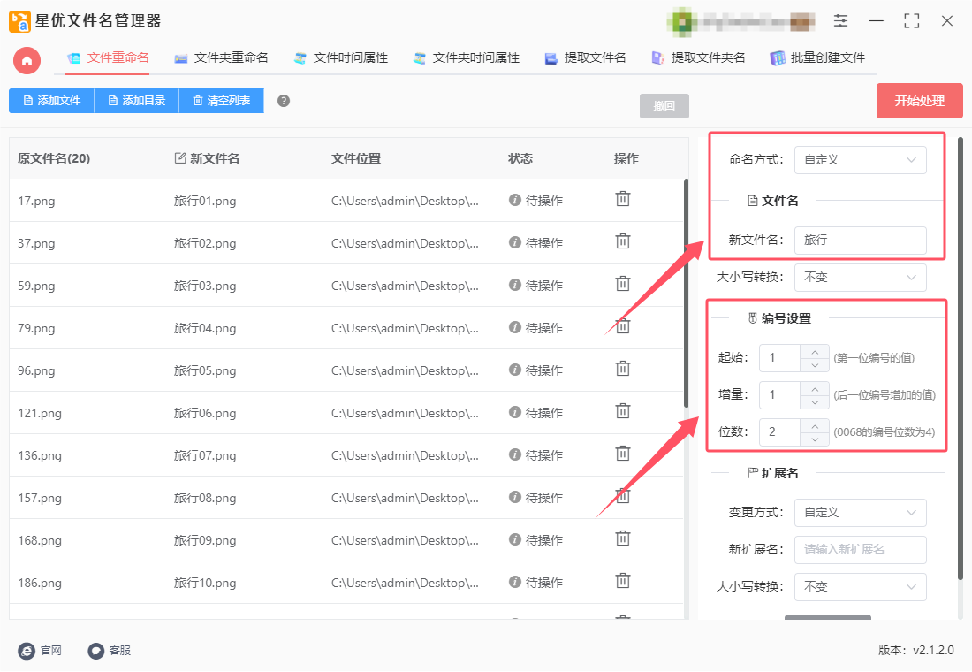This screenshot has height=672, width=972.
Task: Increase the 位数 value with up arrow
Action: (815, 425)
